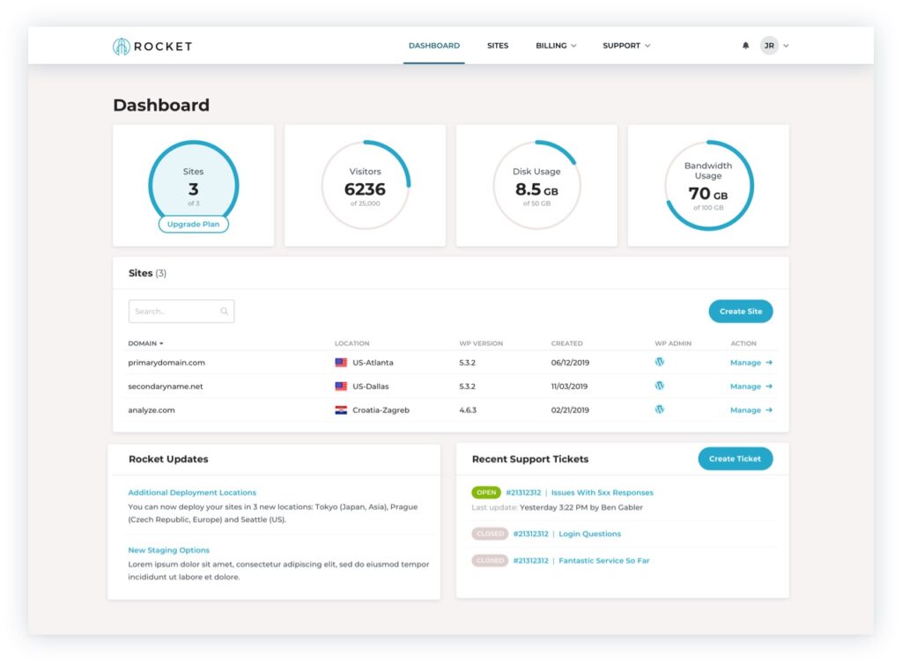Click the WordPress icon next to analyze.com
The image size is (902, 664).
pos(659,409)
